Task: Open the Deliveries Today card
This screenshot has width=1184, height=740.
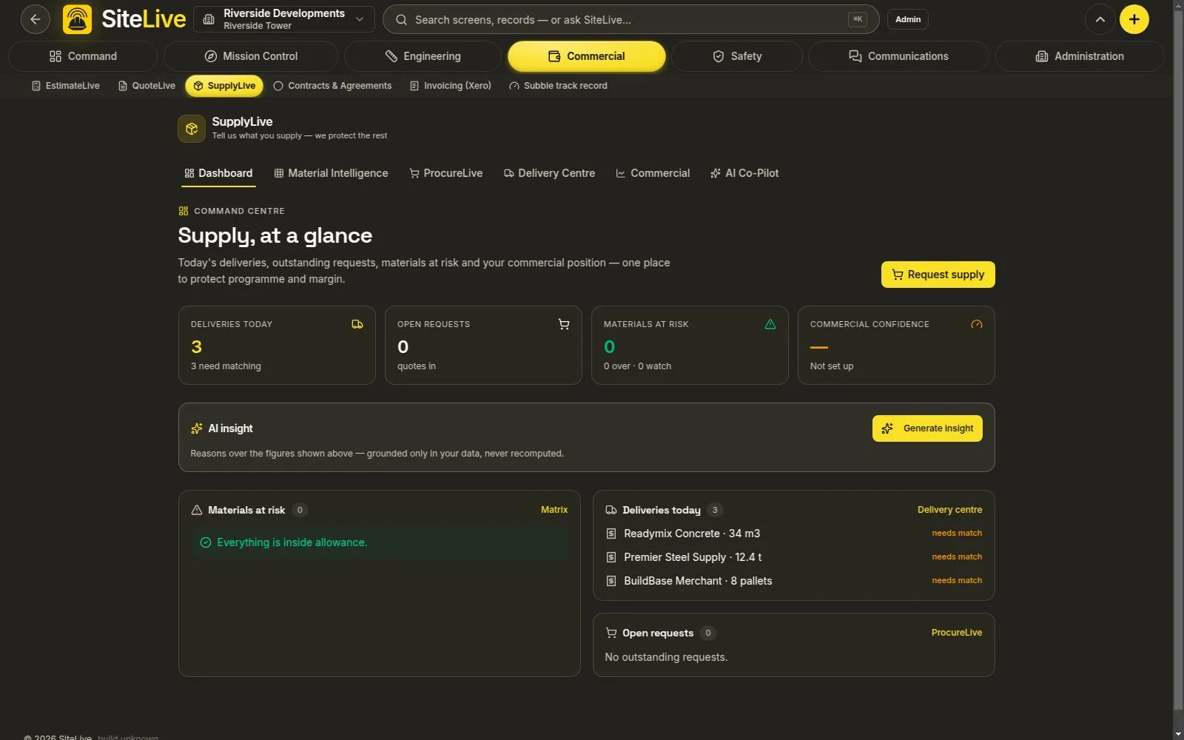Action: coord(277,346)
